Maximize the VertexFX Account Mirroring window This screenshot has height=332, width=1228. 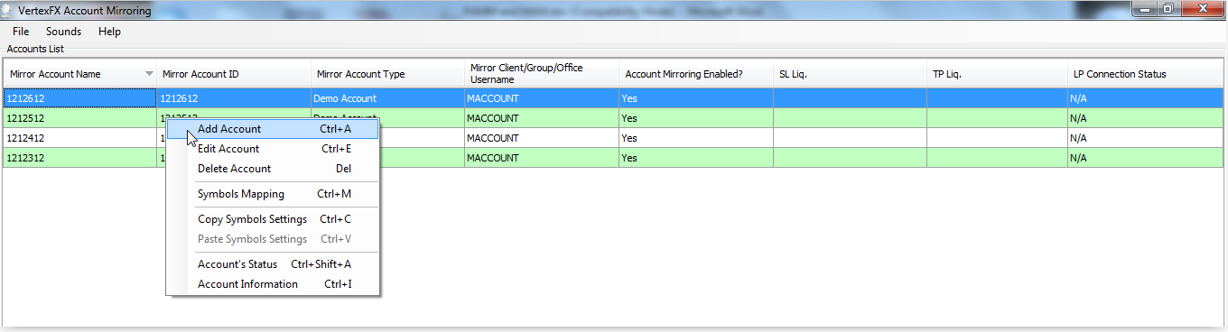coord(1169,8)
